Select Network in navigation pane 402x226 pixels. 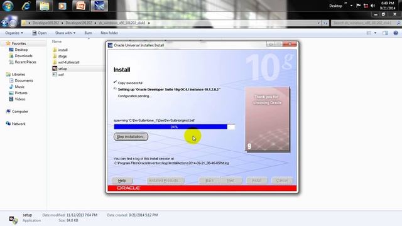pyautogui.click(x=18, y=124)
